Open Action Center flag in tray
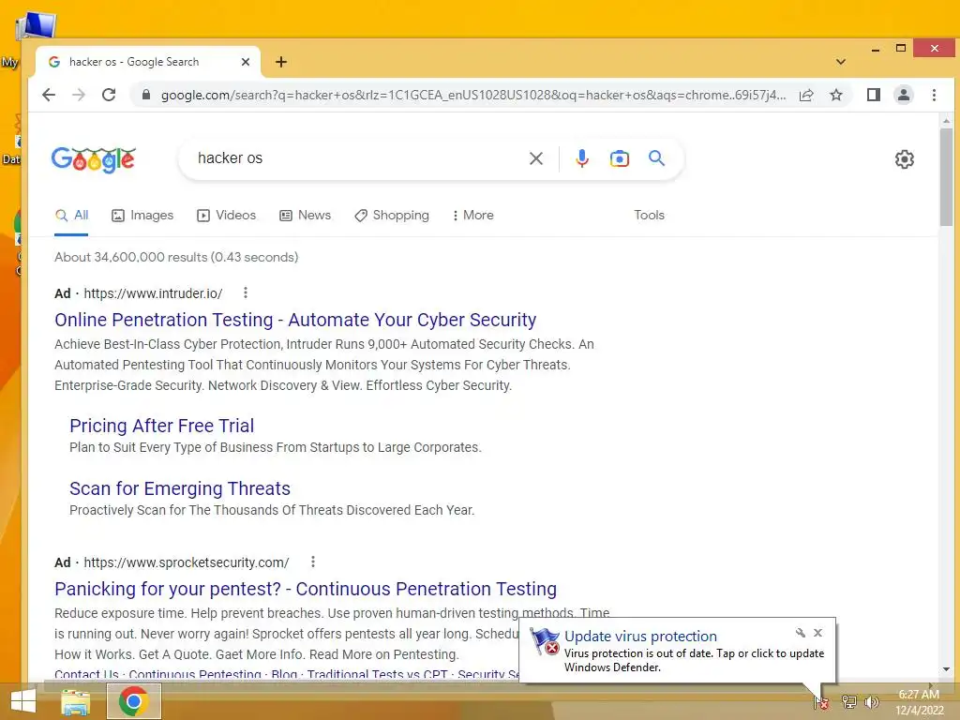 click(820, 701)
